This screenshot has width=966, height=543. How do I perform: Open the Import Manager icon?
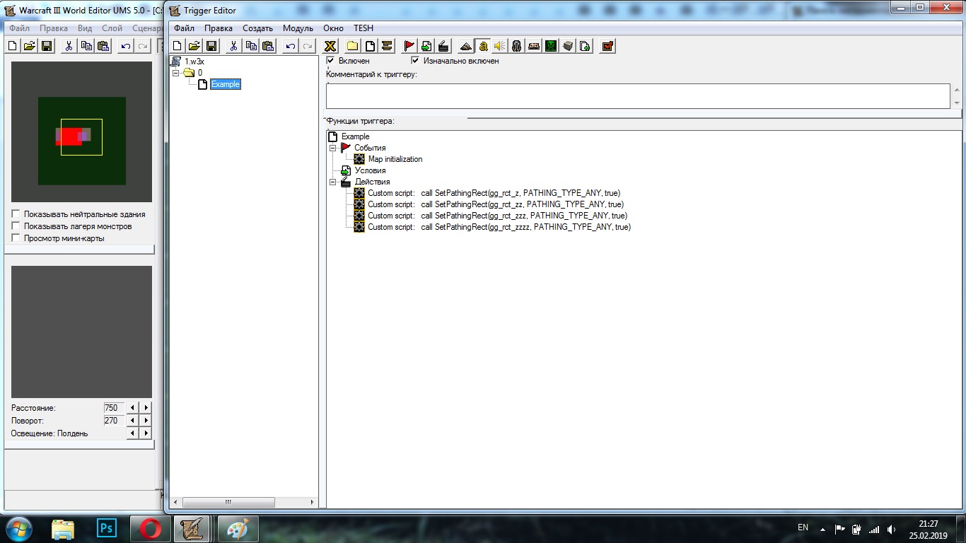[585, 46]
